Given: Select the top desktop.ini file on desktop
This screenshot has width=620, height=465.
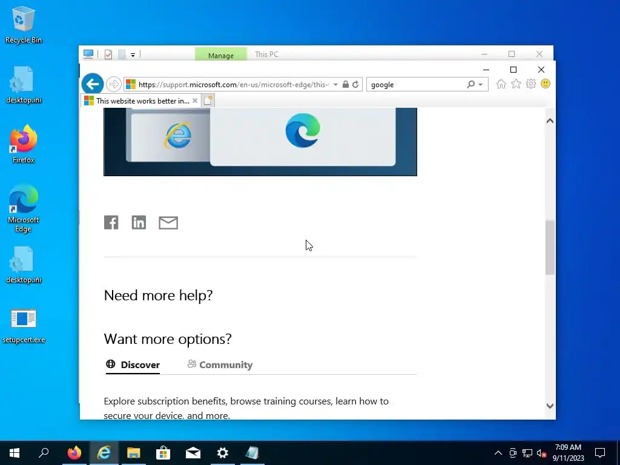Looking at the screenshot, I should click(x=24, y=85).
